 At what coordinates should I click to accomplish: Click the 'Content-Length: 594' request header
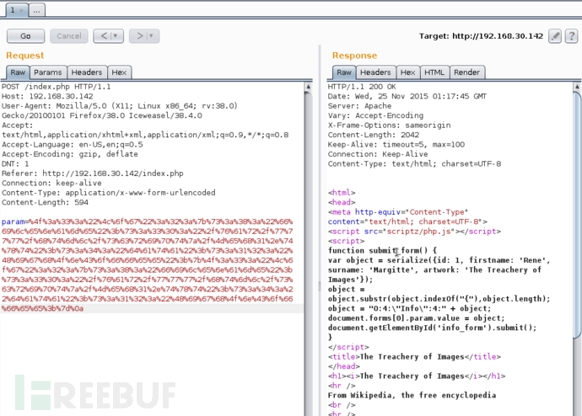tap(45, 202)
